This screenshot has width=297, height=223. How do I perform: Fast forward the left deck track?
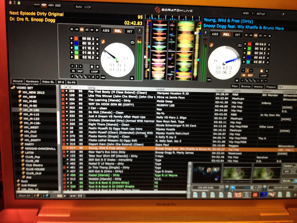tap(92, 30)
